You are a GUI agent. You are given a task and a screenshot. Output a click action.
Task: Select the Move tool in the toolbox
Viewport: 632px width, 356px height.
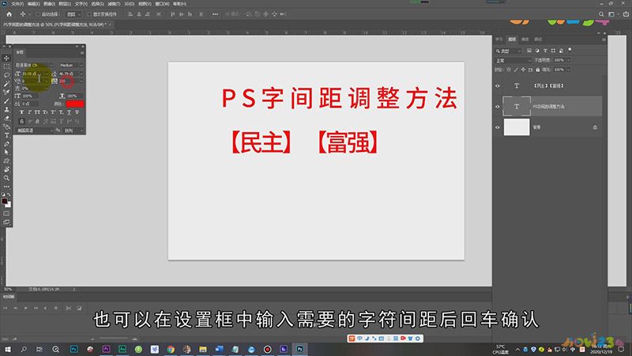pos(6,58)
